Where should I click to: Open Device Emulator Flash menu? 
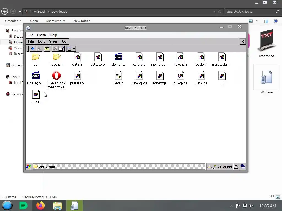pyautogui.click(x=41, y=35)
